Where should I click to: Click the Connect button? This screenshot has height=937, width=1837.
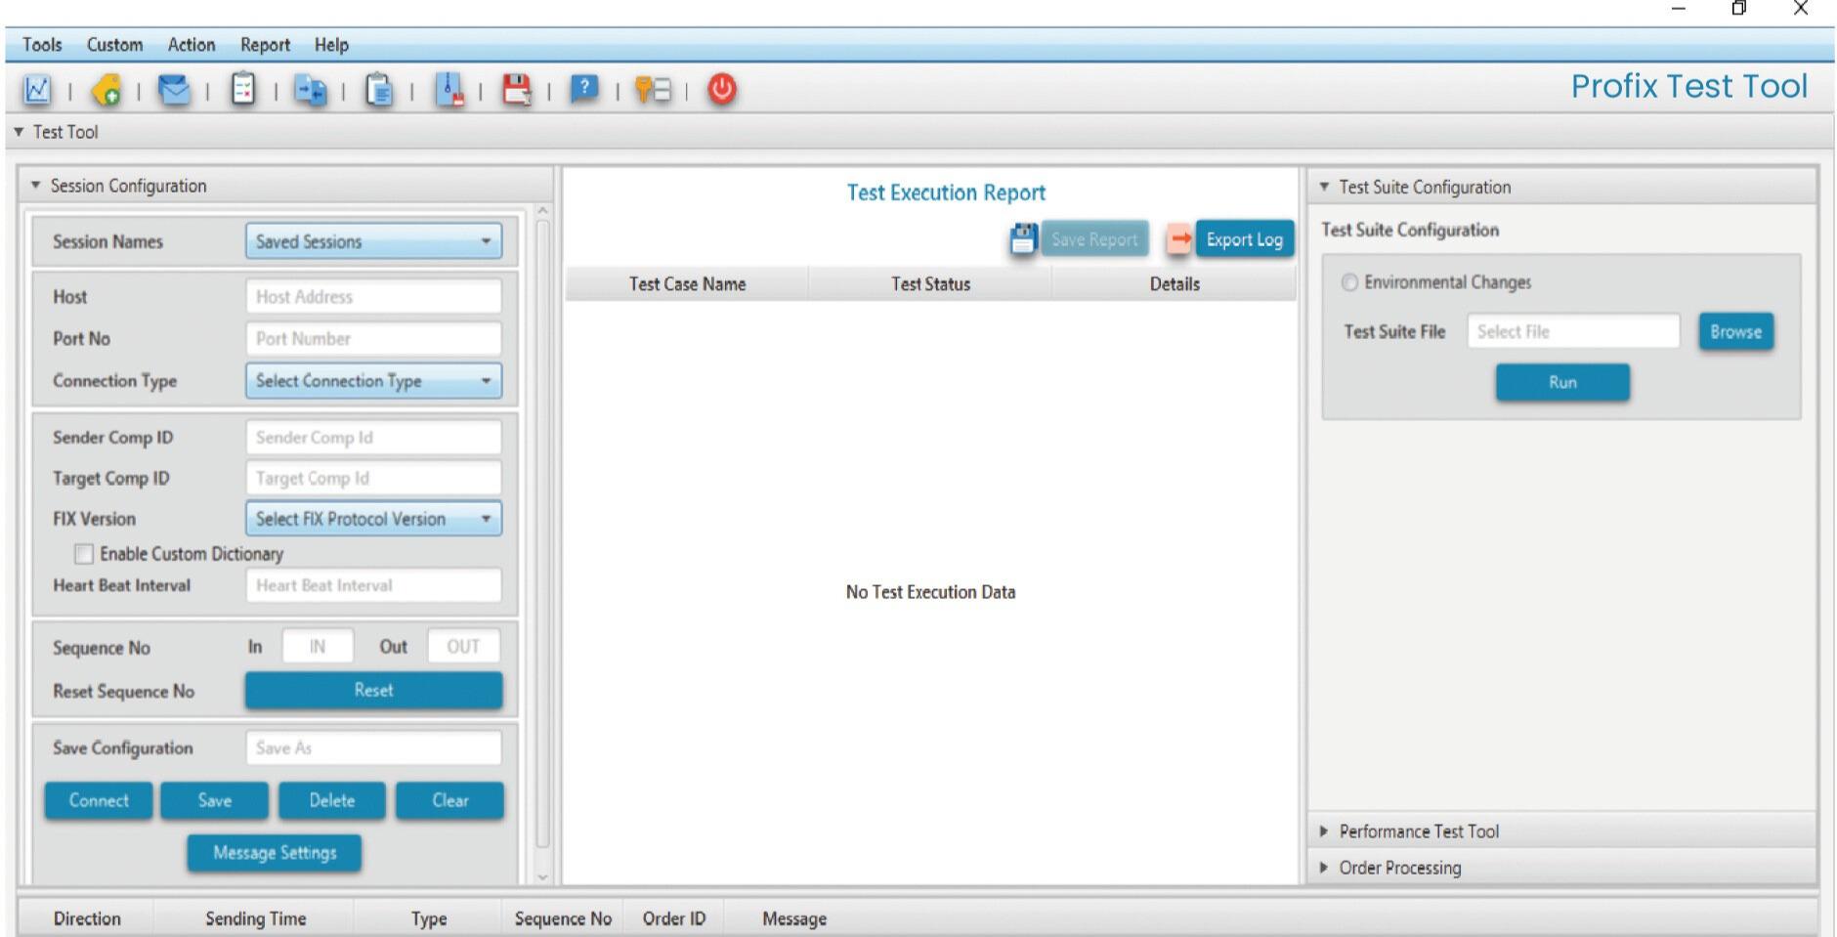tap(99, 800)
